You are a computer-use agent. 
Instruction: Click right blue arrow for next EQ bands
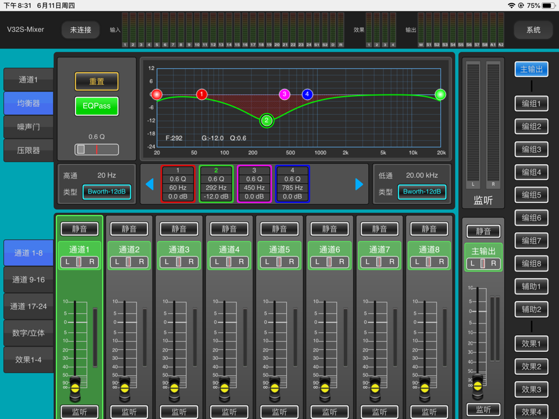click(x=359, y=184)
